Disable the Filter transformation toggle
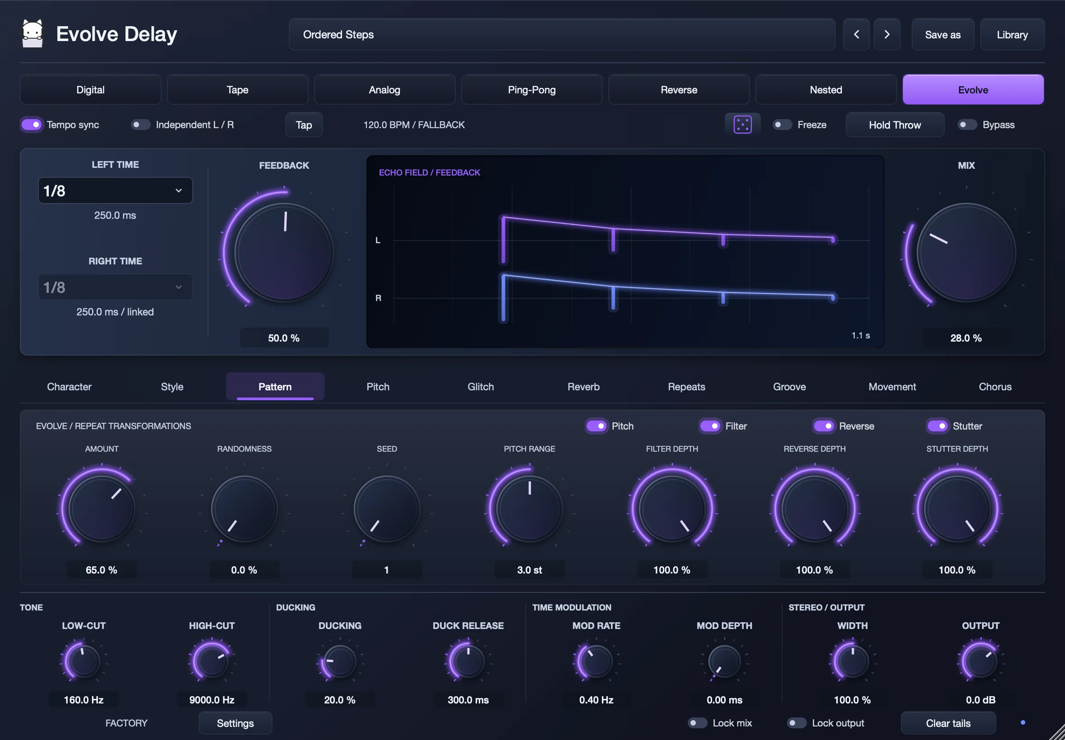 coord(710,425)
